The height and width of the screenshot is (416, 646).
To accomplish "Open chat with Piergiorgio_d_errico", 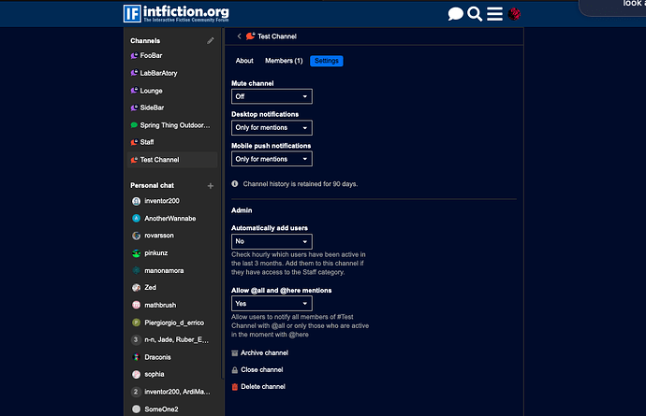I will (172, 323).
